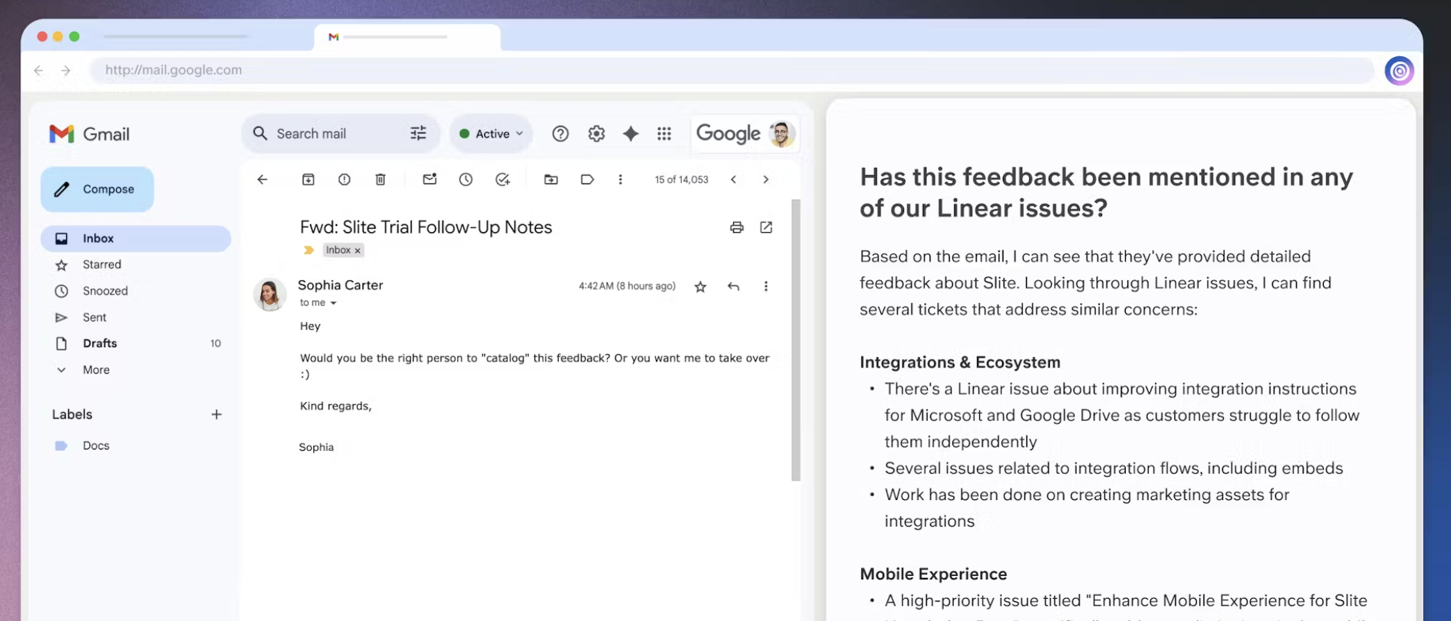Screen dimensions: 1451x621
Task: Print the email thread
Action: pyautogui.click(x=737, y=227)
